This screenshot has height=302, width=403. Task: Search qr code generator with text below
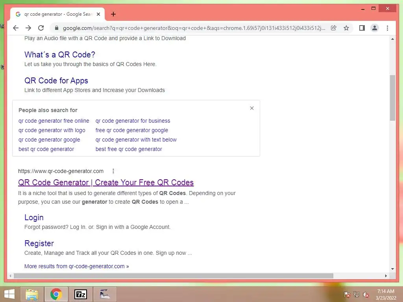click(136, 140)
